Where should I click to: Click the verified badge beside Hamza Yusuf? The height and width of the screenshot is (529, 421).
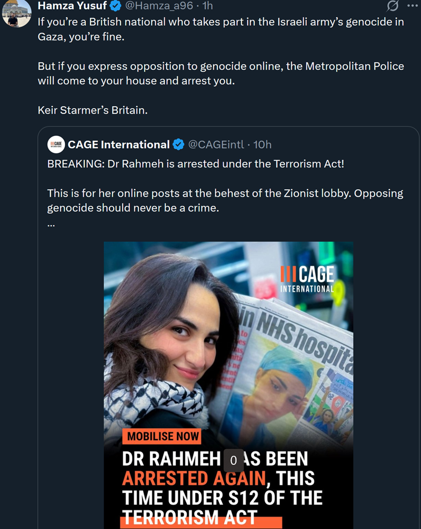pyautogui.click(x=115, y=6)
